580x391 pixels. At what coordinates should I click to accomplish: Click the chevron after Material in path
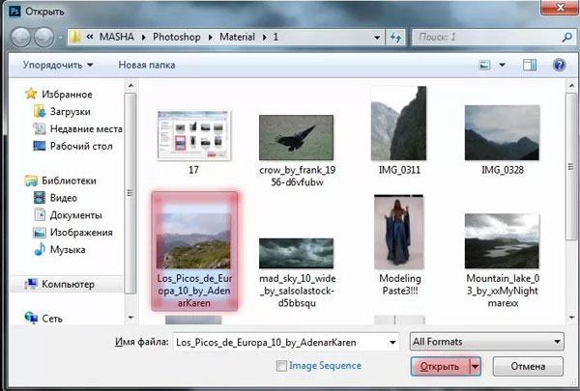coord(265,38)
